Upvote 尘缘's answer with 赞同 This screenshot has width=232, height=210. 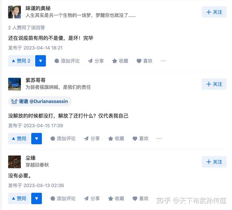[19, 198]
